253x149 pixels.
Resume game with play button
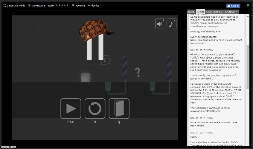pyautogui.click(x=71, y=108)
